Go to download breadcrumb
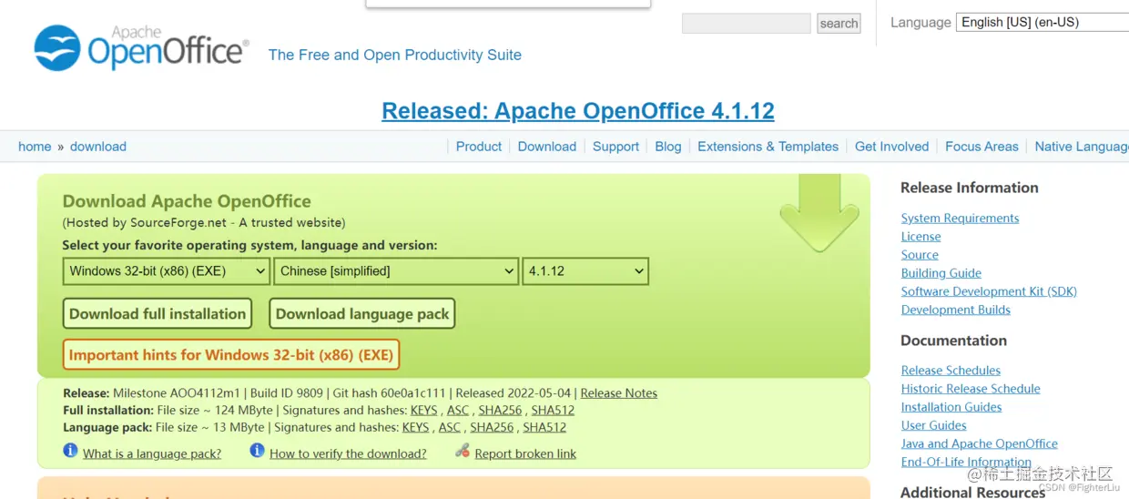 (98, 147)
